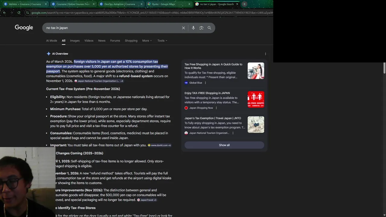Start voice search with microphone icon
The image size is (386, 217).
point(193,28)
